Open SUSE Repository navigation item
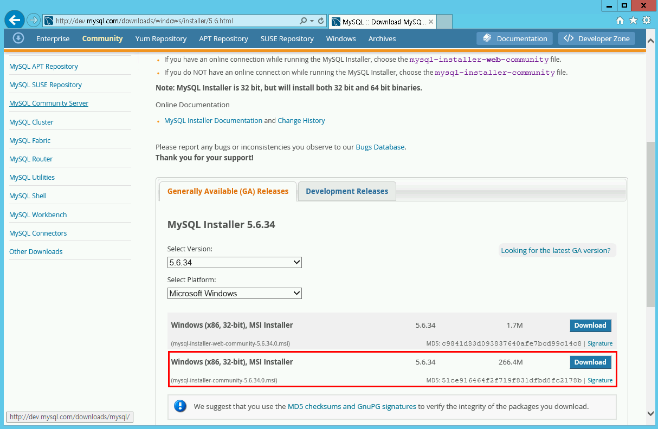Screen dimensions: 658x429 tap(287, 38)
